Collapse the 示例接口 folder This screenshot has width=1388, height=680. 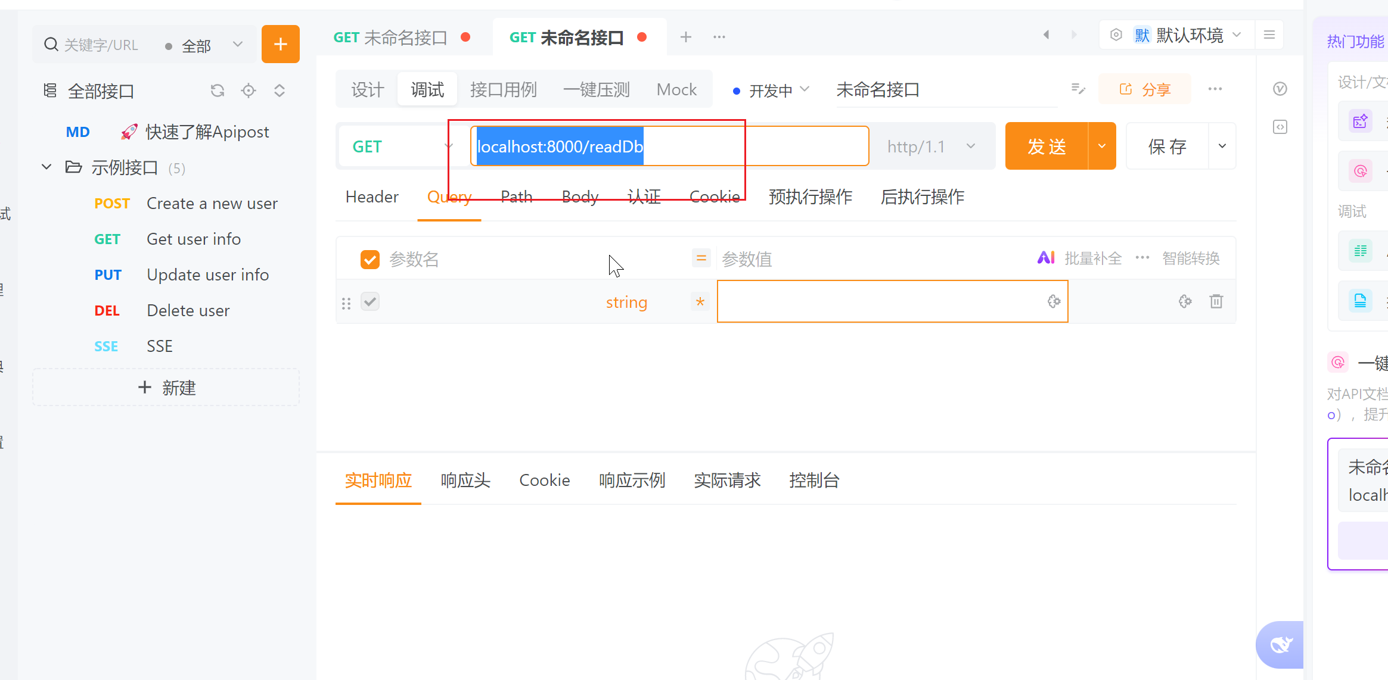click(x=46, y=167)
